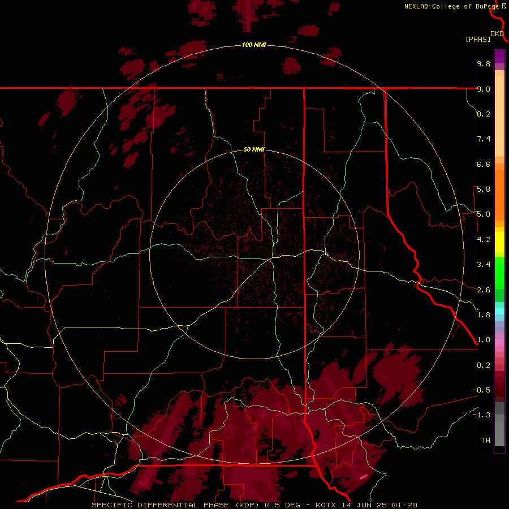Click the 6.6 legend value
This screenshot has width=509, height=509.
(484, 164)
